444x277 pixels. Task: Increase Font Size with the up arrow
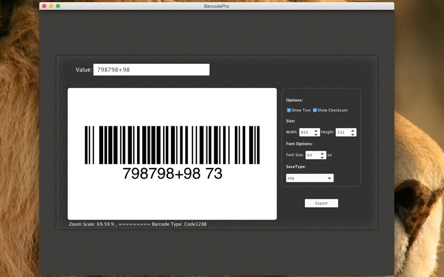(322, 153)
